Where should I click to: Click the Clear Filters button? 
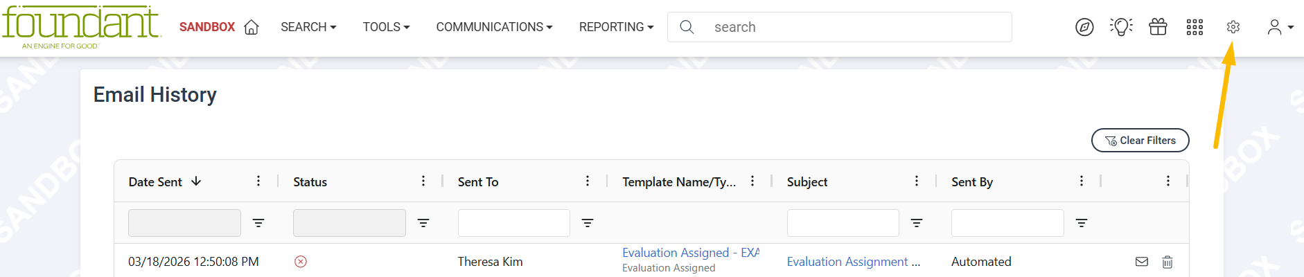tap(1140, 140)
